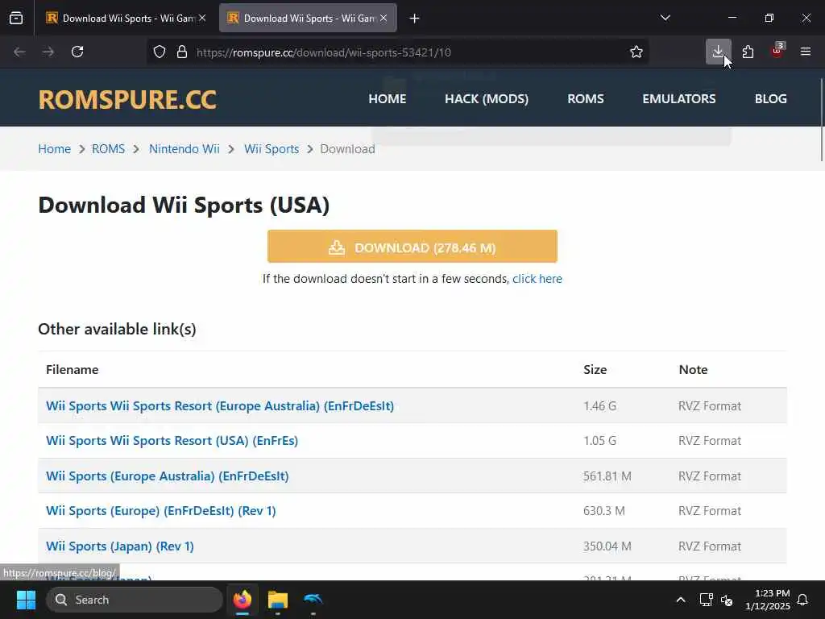Click the tracking protection shield icon
The height and width of the screenshot is (619, 825).
pos(160,52)
